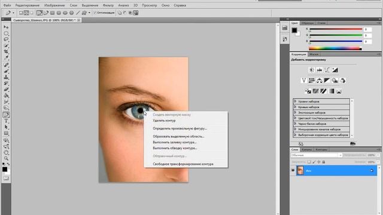Choose Rounded Rectangle shape in options bar
The width and height of the screenshot is (383, 215).
click(59, 13)
